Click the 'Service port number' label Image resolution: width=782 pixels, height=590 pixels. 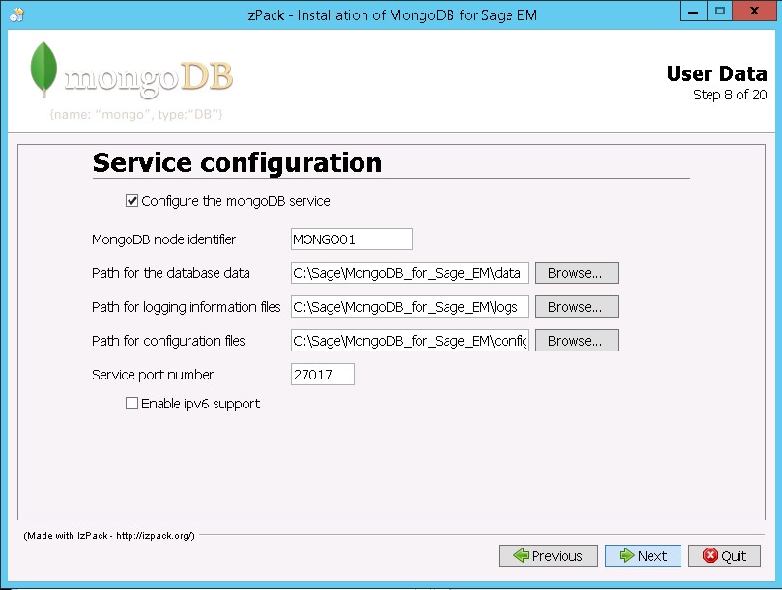(x=153, y=375)
